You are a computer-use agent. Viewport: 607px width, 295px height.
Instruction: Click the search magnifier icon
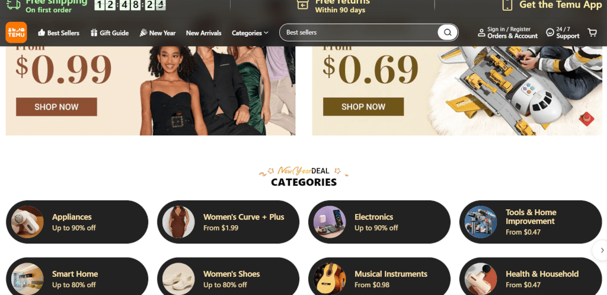(x=448, y=33)
